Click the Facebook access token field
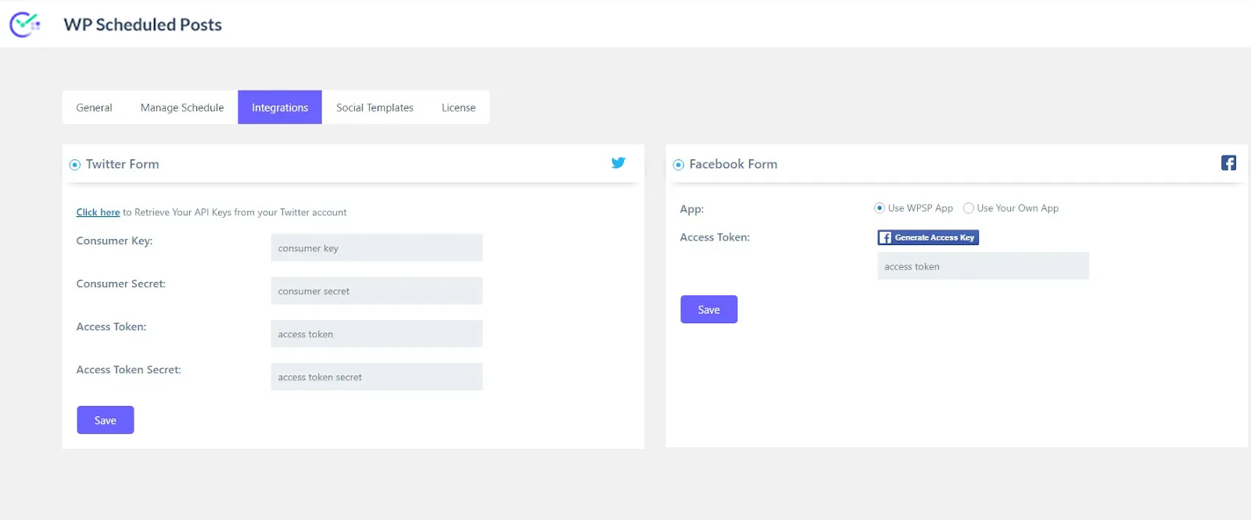The width and height of the screenshot is (1251, 520). coord(982,266)
